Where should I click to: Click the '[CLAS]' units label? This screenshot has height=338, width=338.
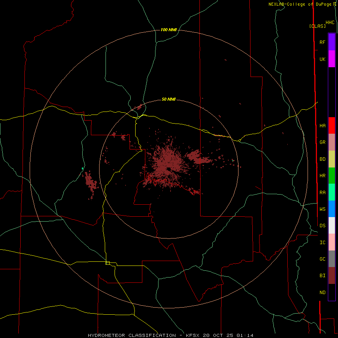pyautogui.click(x=317, y=26)
